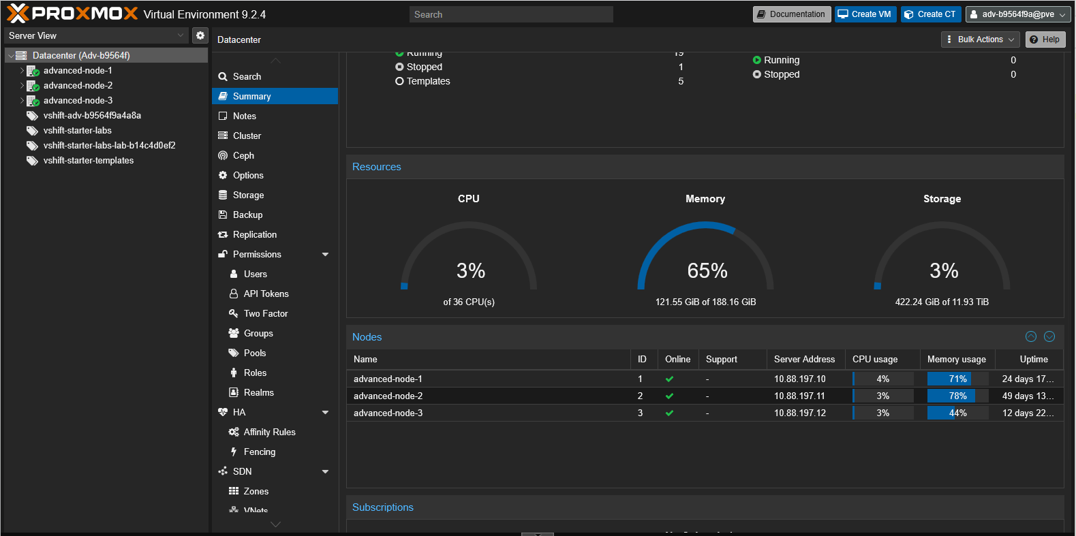Expand the advanced-node-2 tree node
The width and height of the screenshot is (1076, 536).
22,86
